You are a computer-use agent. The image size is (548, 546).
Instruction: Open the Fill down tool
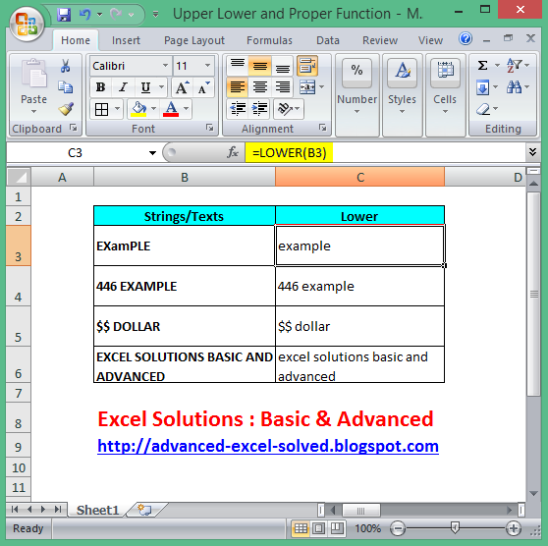coord(482,87)
